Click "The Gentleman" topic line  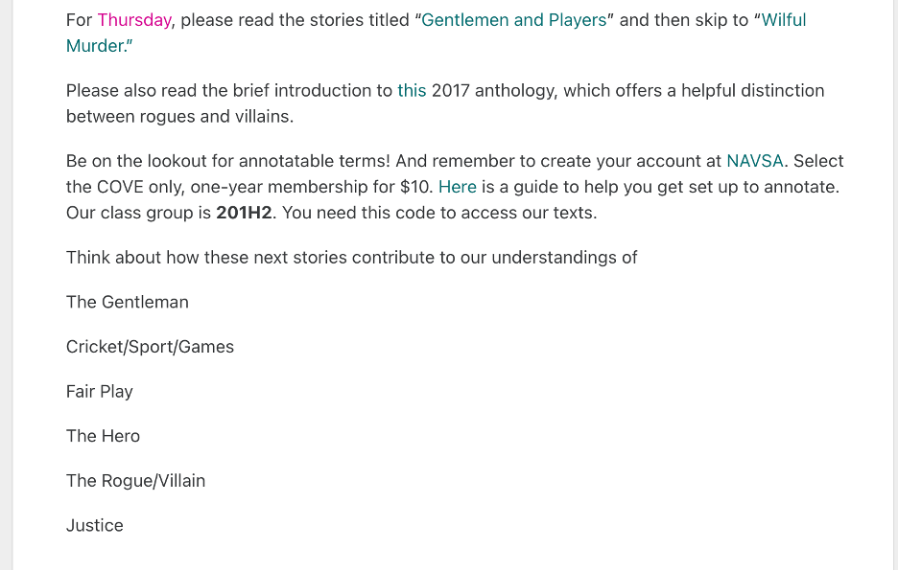click(x=128, y=302)
